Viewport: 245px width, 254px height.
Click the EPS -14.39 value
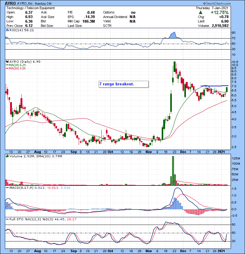tap(89, 17)
